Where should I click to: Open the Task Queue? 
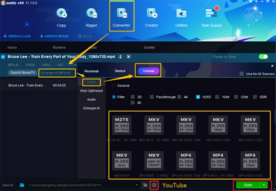pyautogui.click(x=211, y=18)
